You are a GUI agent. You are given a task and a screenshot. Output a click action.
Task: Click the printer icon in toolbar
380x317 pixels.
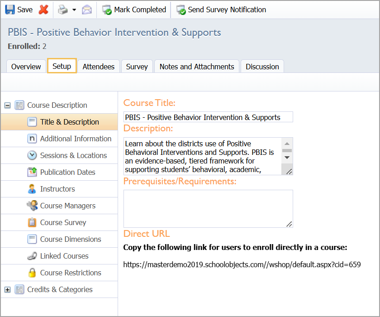[x=63, y=10]
